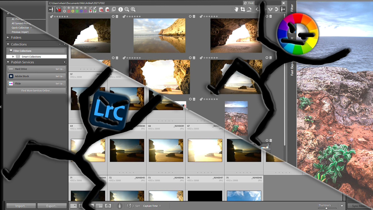The image size is (373, 210).
Task: Select the Hand pan tool
Action: (x=236, y=9)
